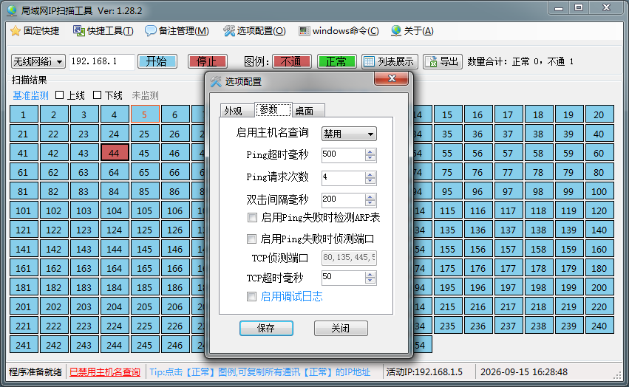Screen dimensions: 629x387
Task: Click the 导出 export spreadsheet icon
Action: (x=431, y=61)
